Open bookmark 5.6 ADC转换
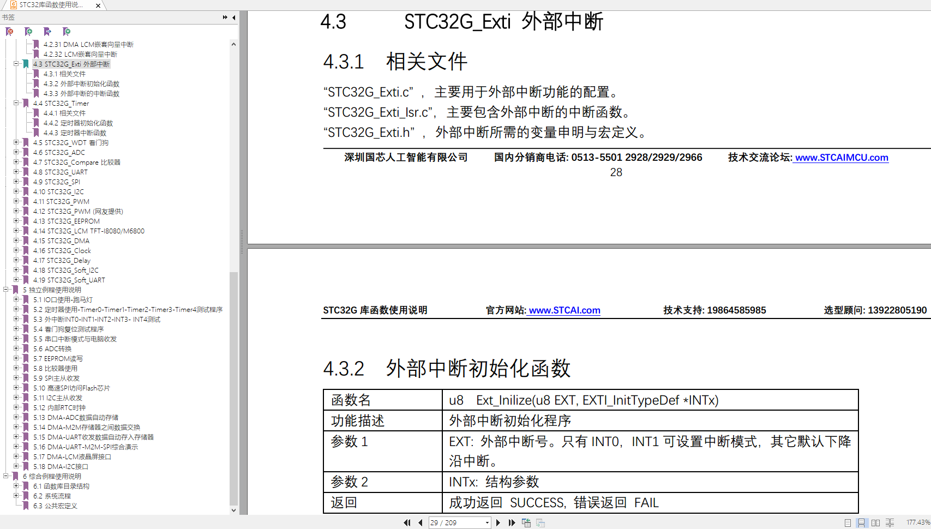931x529 pixels. (52, 348)
